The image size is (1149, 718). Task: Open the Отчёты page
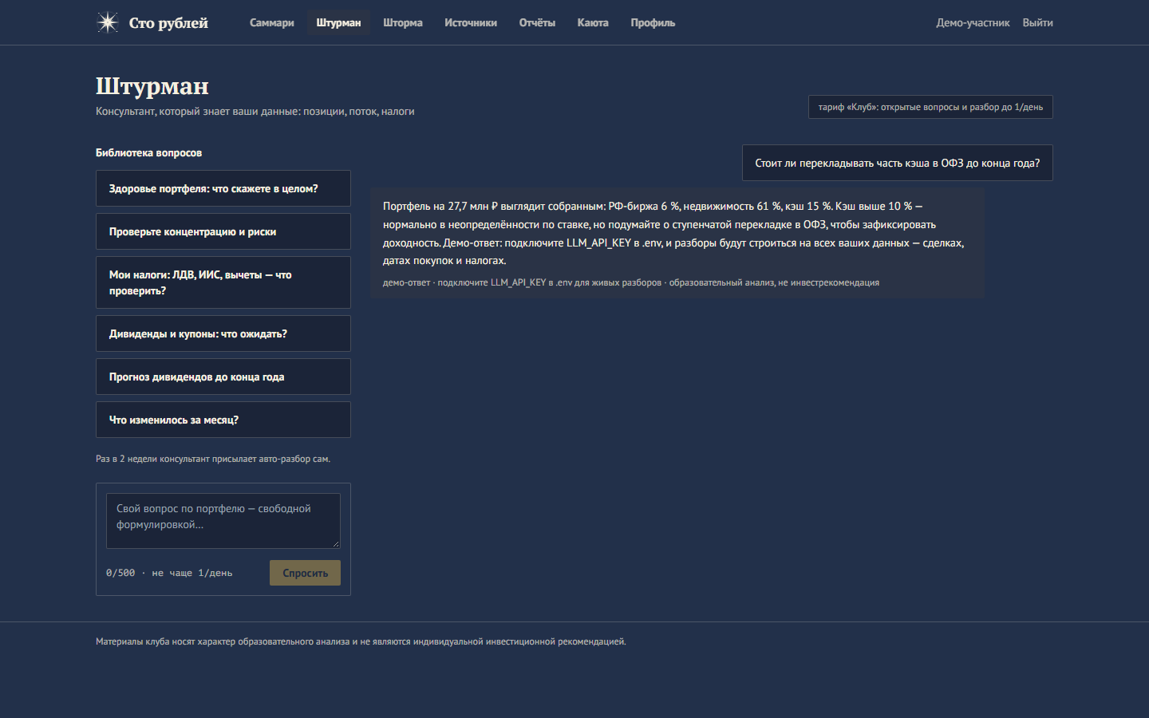(537, 23)
